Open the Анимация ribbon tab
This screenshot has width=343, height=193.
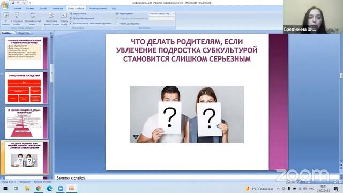tap(57, 9)
